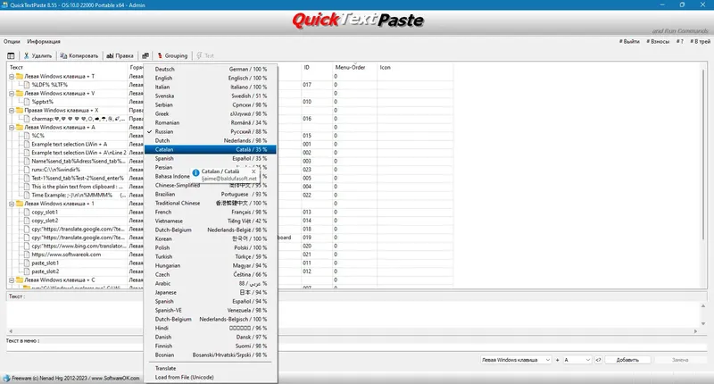Screen dimensions: 714x384
Task: Click the # В трей link
Action: pyautogui.click(x=701, y=41)
